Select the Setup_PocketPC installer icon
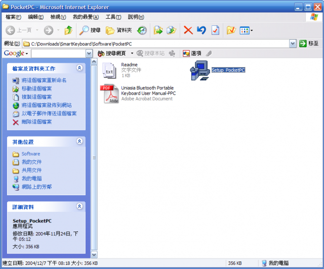The image size is (324, 269). (200, 70)
